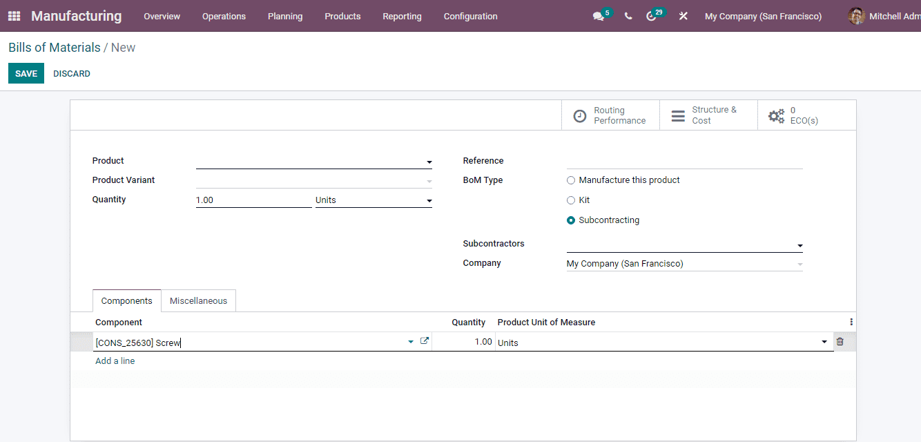The height and width of the screenshot is (442, 921).
Task: Select the Subcontracting radio button
Action: (572, 220)
